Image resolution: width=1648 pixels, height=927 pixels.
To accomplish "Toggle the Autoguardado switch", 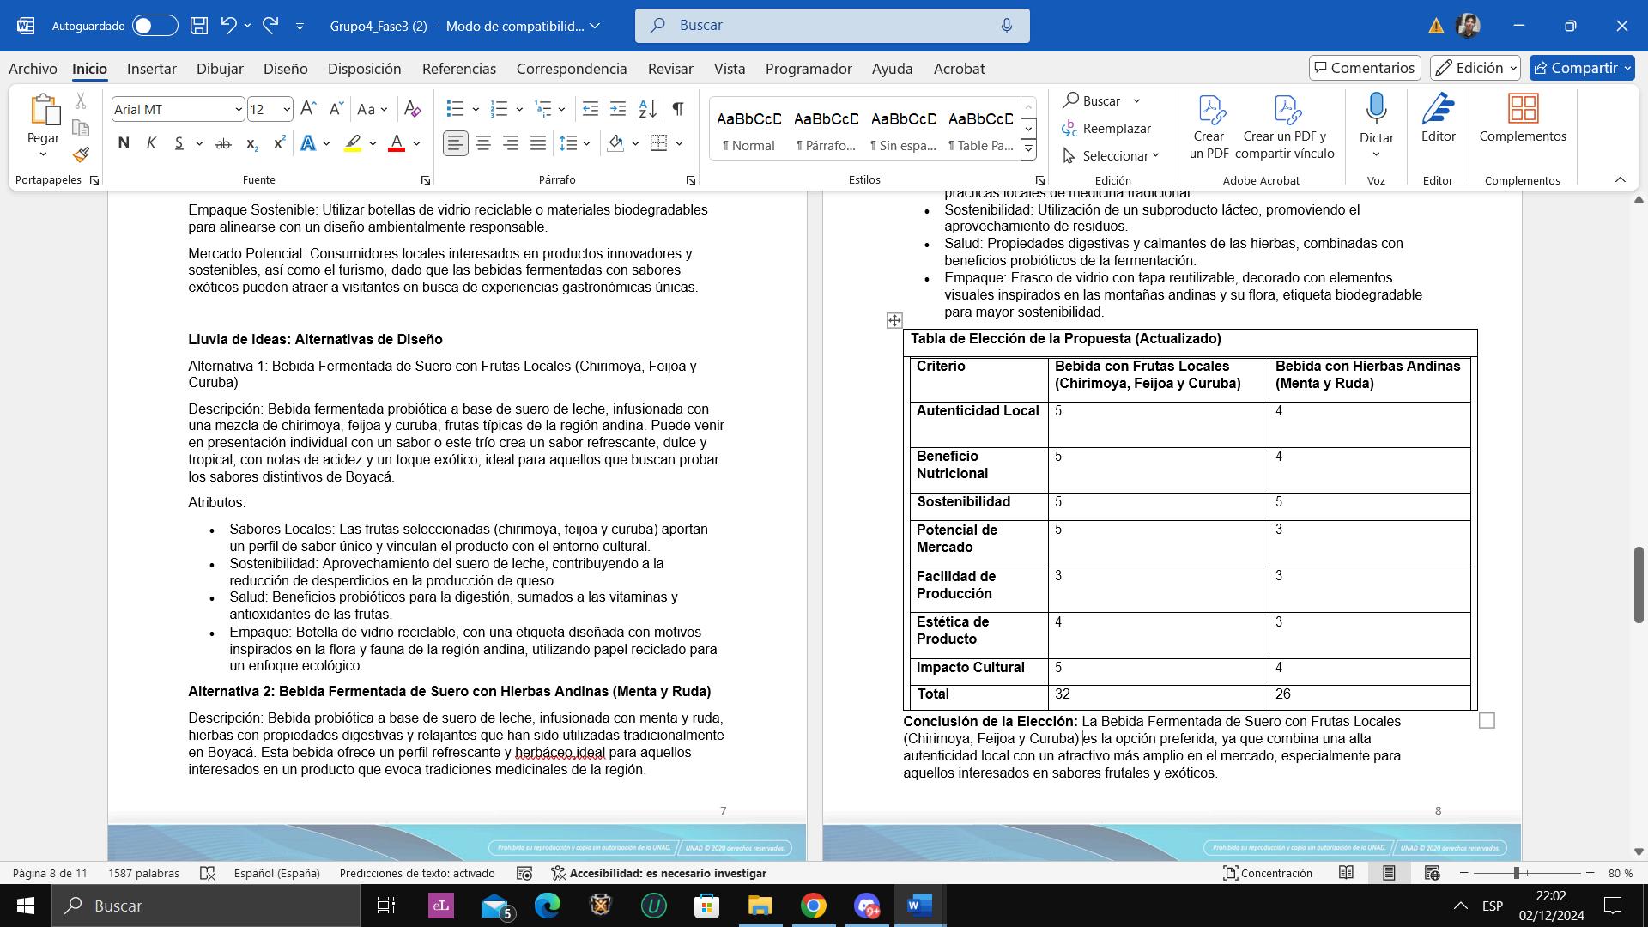I will (x=155, y=26).
